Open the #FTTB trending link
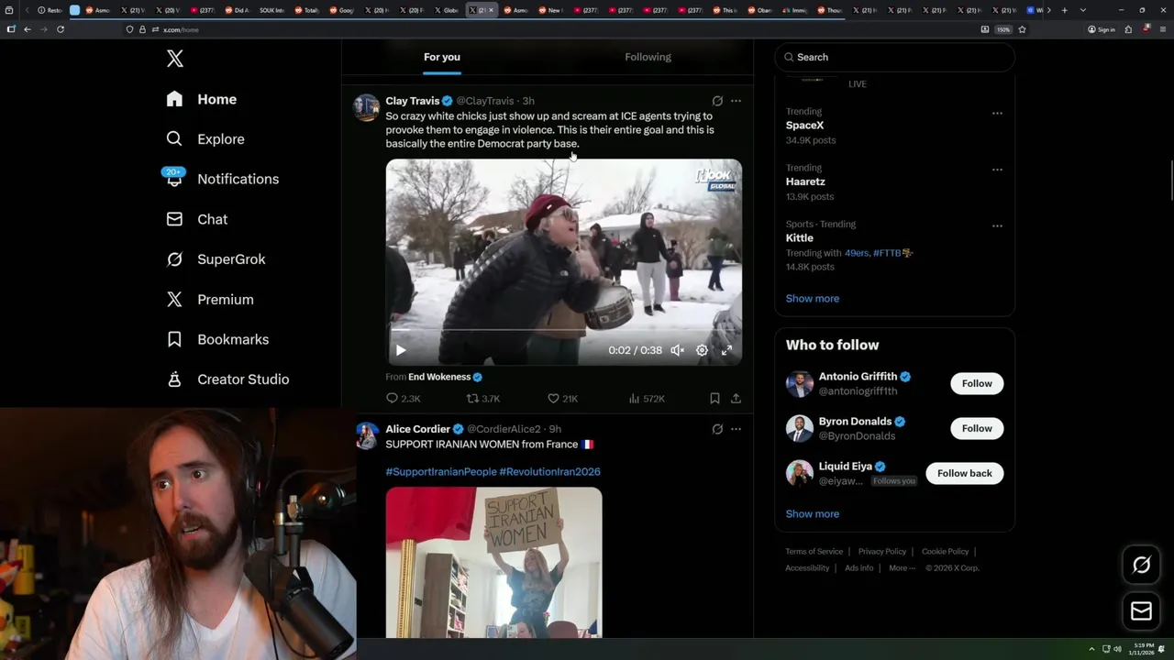Screen dimensions: 1174x660 [892, 253]
